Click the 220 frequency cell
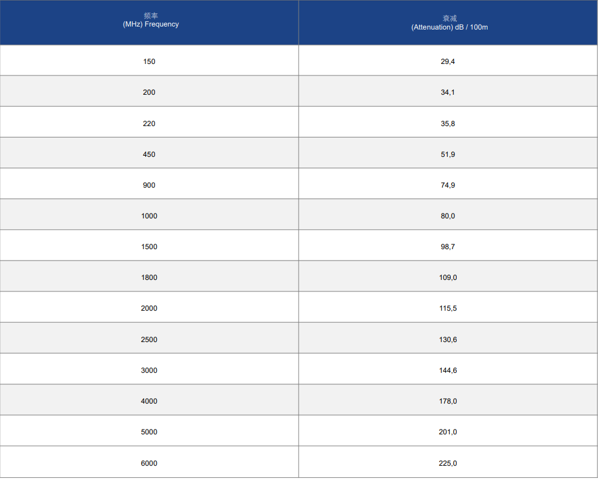This screenshot has height=479, width=598. pos(149,122)
